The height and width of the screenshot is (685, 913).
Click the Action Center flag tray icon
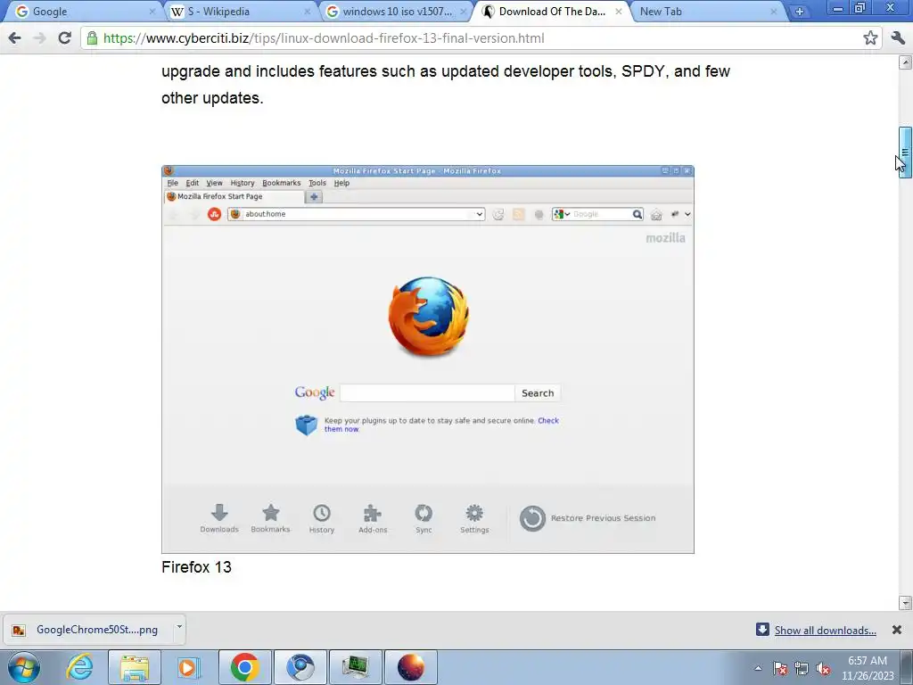(x=780, y=668)
